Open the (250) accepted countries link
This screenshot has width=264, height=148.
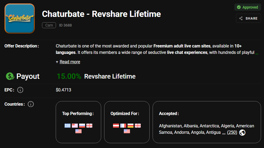(232, 132)
